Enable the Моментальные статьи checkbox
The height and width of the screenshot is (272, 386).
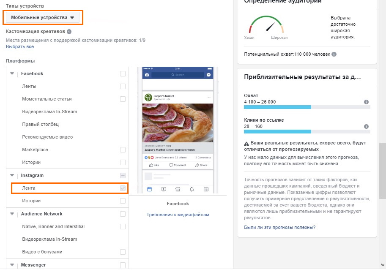tap(123, 99)
